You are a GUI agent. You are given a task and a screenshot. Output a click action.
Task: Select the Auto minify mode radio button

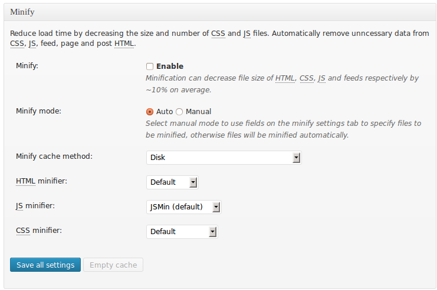point(150,112)
